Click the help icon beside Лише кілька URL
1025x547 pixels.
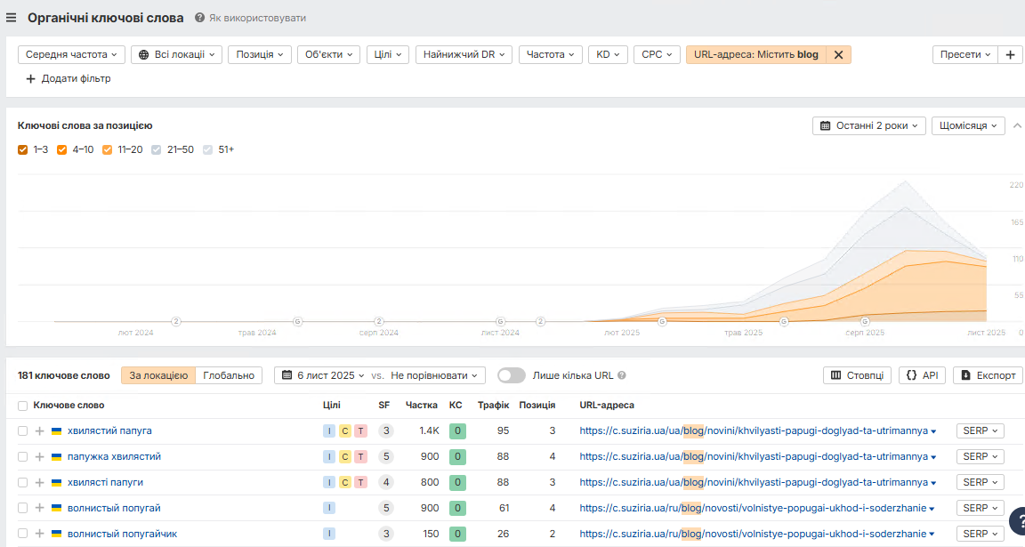pyautogui.click(x=622, y=375)
